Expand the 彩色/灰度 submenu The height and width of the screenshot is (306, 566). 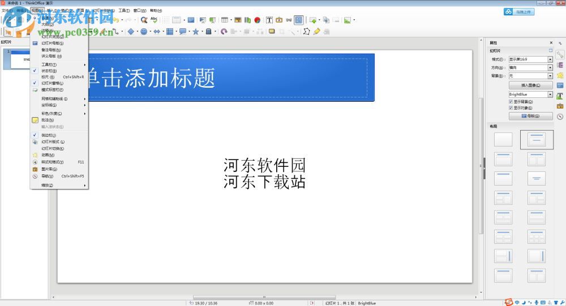59,113
